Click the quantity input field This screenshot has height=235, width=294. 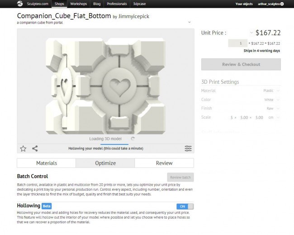tap(237, 43)
